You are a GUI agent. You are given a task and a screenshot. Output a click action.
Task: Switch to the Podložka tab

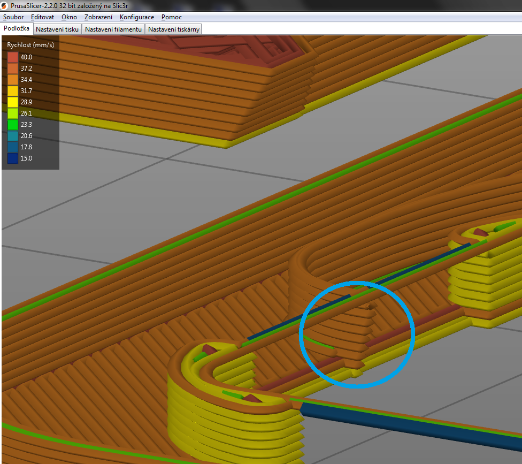17,28
